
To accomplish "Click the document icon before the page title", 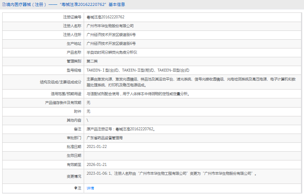I will pos(4,5).
